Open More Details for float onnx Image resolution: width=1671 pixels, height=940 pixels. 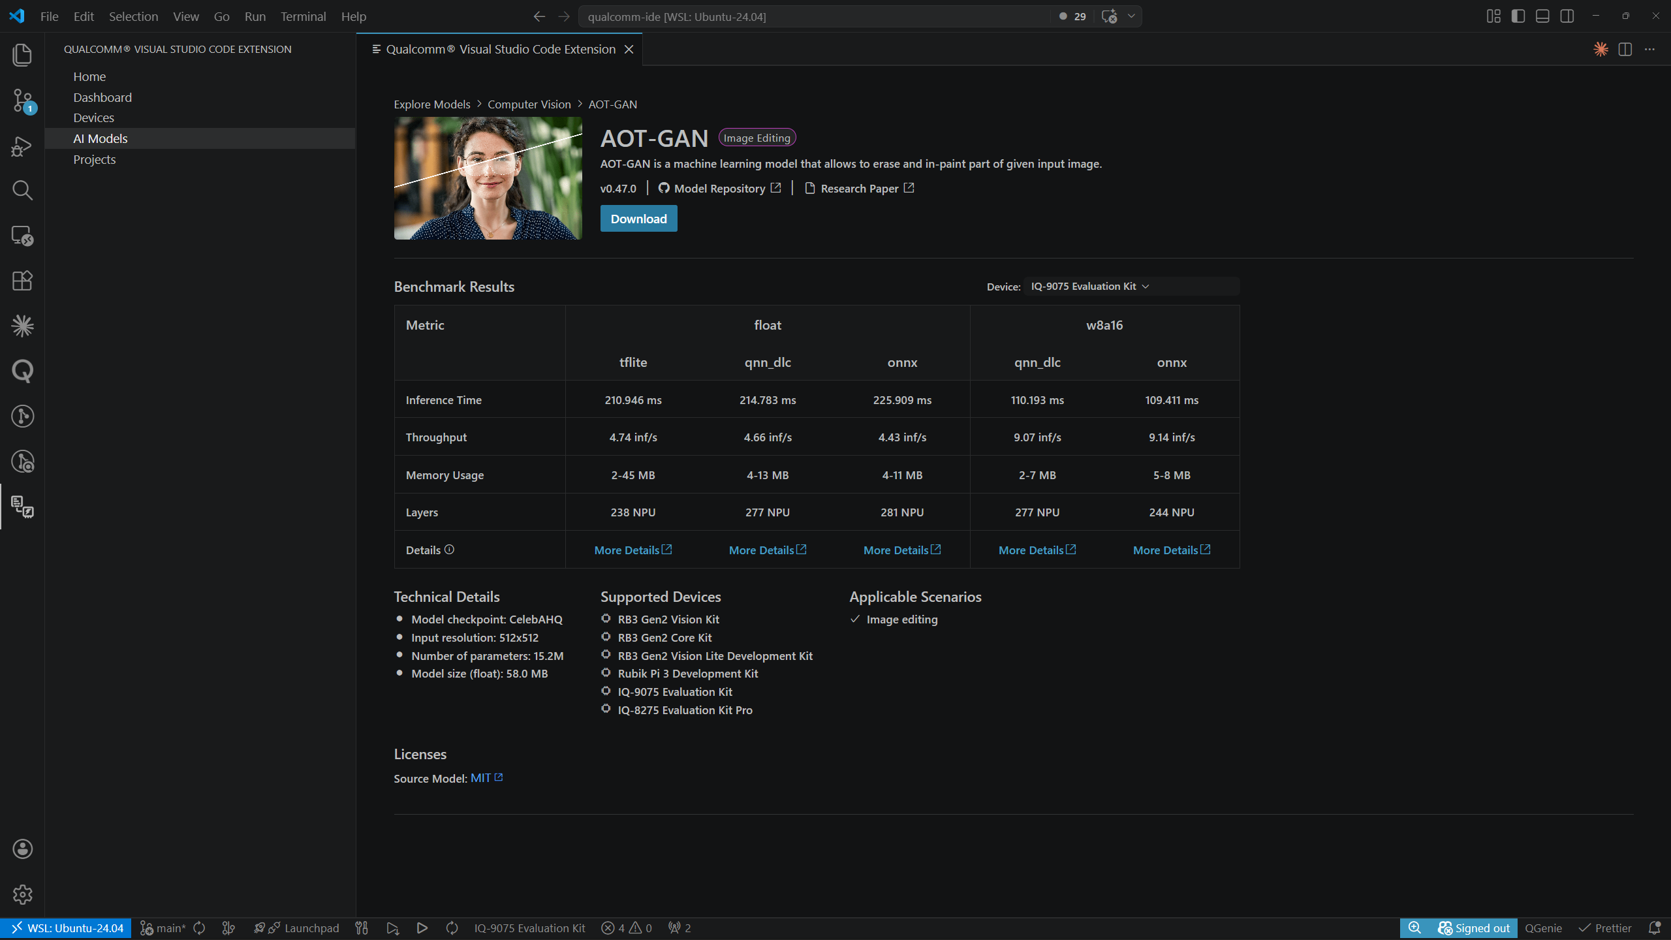click(902, 550)
